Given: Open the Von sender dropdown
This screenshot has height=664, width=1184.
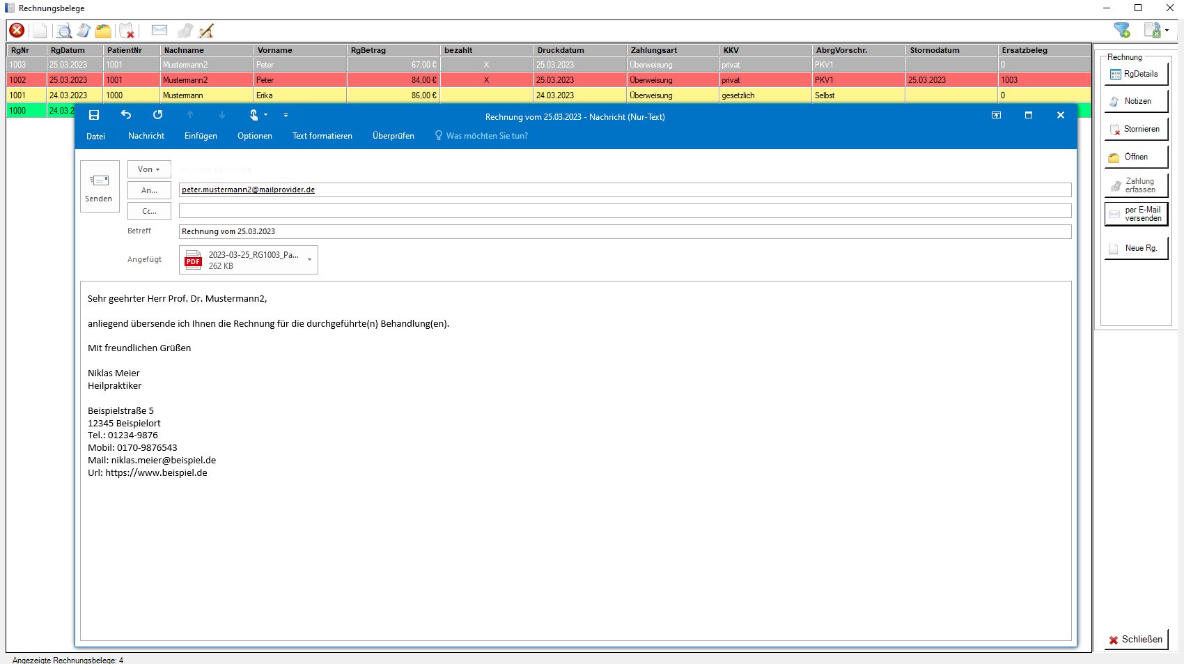Looking at the screenshot, I should 149,169.
